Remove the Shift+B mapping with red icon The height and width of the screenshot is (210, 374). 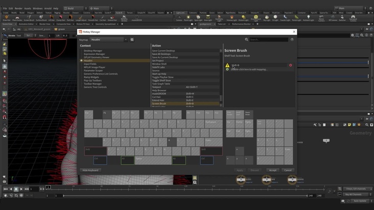click(x=291, y=65)
